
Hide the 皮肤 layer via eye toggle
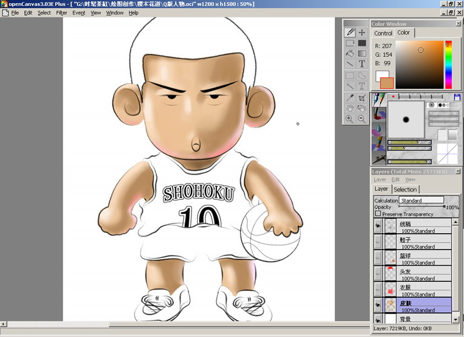pos(378,305)
